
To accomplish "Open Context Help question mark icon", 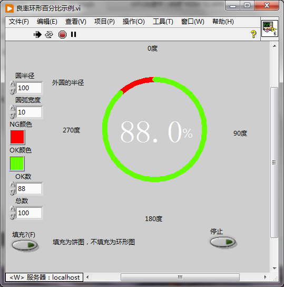I will point(253,34).
